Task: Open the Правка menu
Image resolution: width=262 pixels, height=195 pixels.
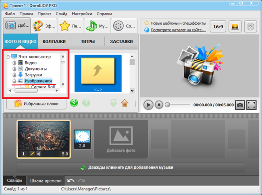Action: click(26, 14)
